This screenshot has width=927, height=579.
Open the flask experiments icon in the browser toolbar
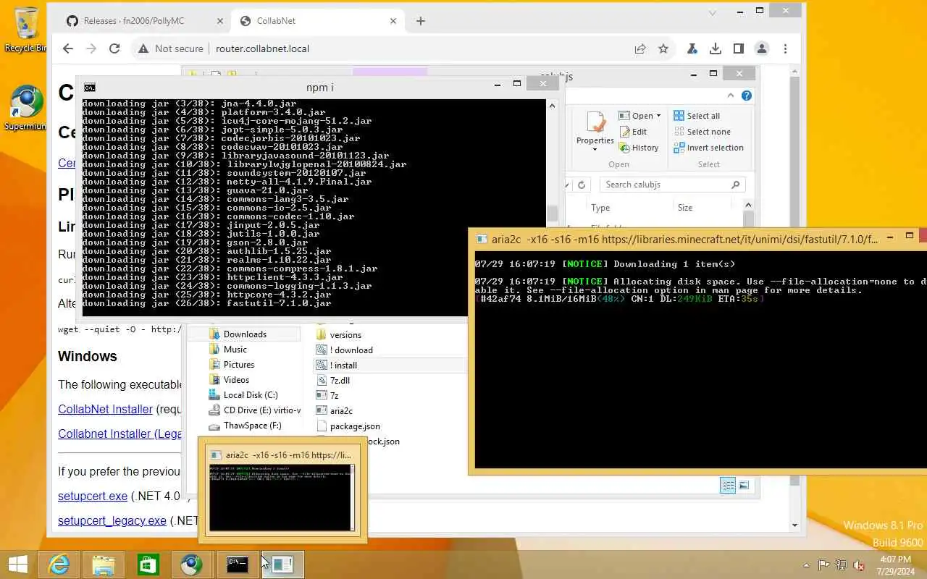(x=692, y=48)
